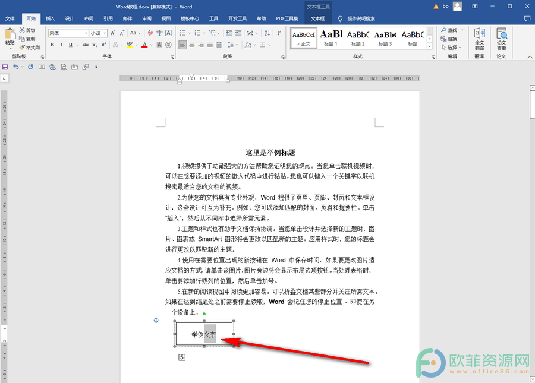Apply enclosed character (circled 字) icon
The width and height of the screenshot is (535, 383).
(x=168, y=45)
